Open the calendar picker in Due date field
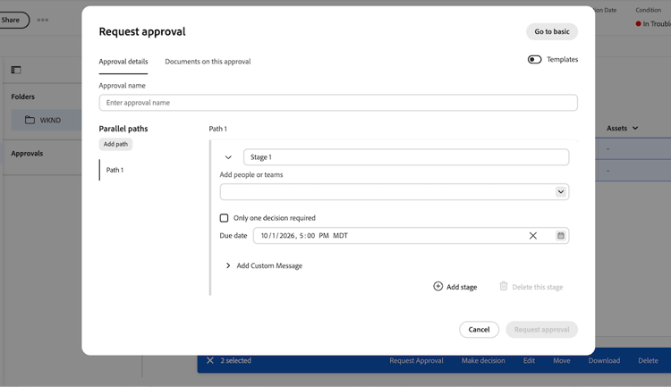Screen dimensions: 671x387 click(561, 236)
